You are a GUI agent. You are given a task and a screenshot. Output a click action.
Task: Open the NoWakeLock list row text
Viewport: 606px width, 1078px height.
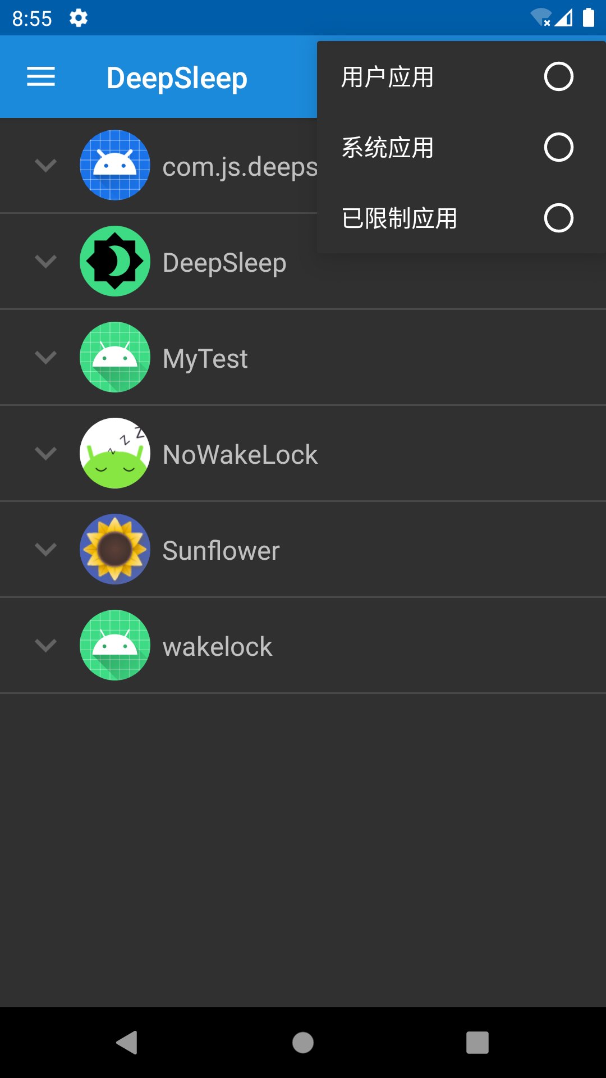coord(240,454)
